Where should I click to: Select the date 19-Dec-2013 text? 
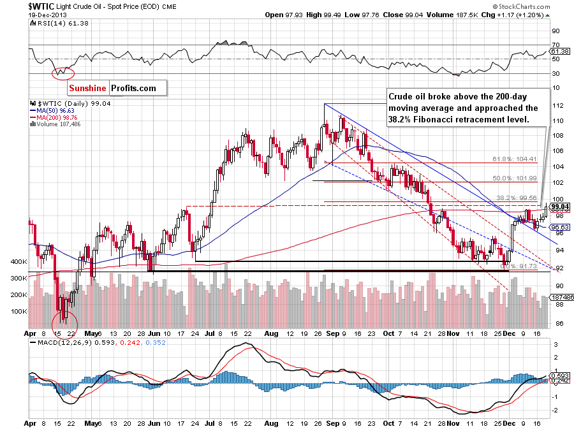(48, 15)
